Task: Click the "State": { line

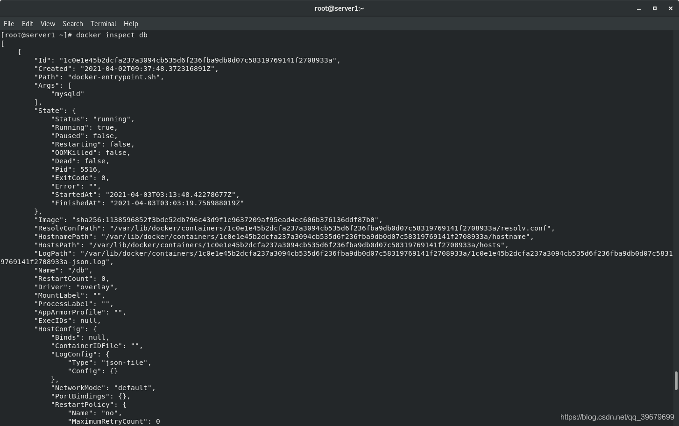Action: [55, 111]
